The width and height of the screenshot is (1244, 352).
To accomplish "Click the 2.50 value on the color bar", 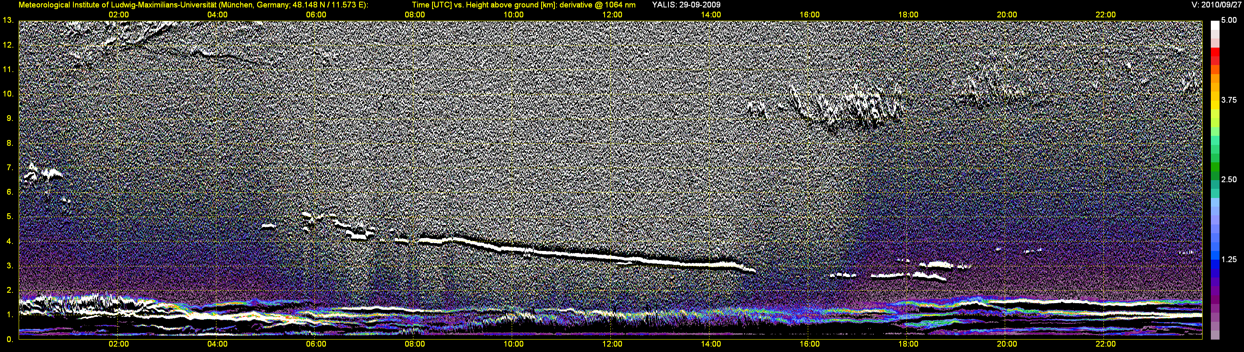I will 1229,179.
